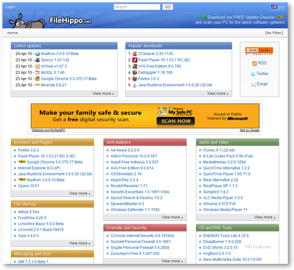Open the Spybot Search & Destroy link
The height and width of the screenshot is (270, 294).
pos(137,197)
